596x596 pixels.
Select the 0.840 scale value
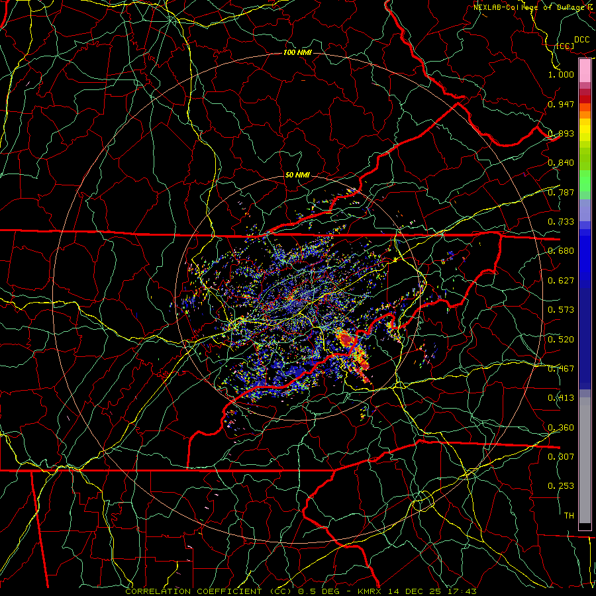pyautogui.click(x=561, y=163)
